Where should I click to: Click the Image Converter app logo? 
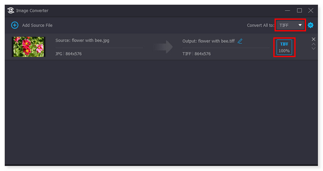[11, 10]
